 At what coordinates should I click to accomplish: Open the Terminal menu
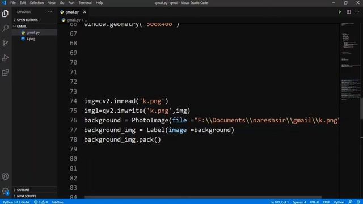[85, 3]
